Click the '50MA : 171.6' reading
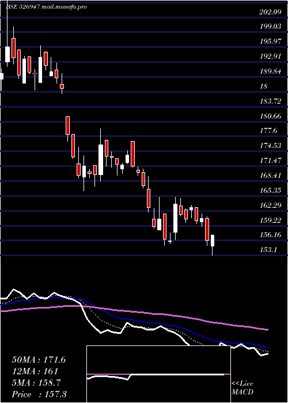This screenshot has height=403, width=288. [x=39, y=360]
